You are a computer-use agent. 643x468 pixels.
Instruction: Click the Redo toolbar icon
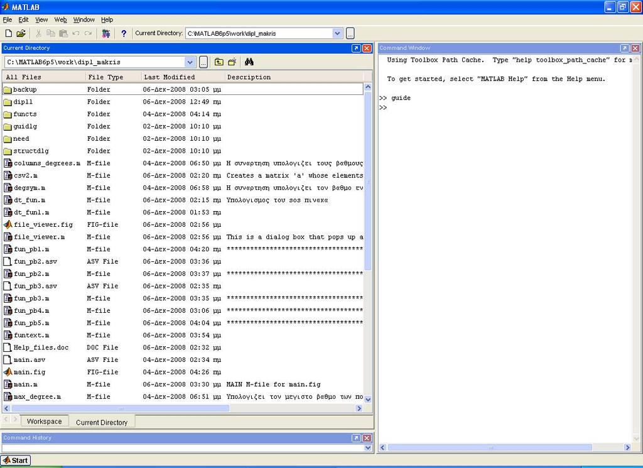click(x=88, y=34)
